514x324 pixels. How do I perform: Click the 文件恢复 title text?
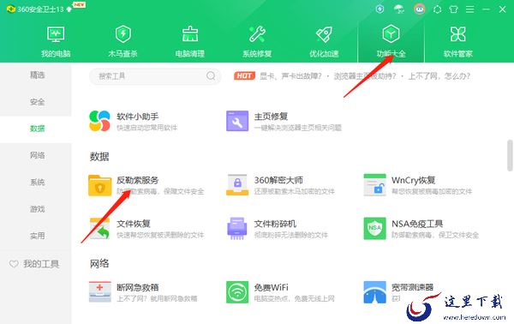coord(134,224)
